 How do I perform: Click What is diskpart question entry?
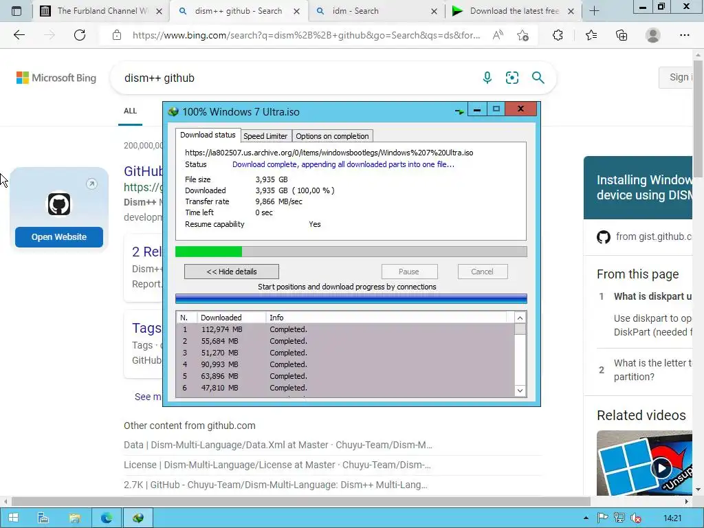(x=652, y=296)
